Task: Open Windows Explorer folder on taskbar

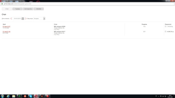Action: 13,96
